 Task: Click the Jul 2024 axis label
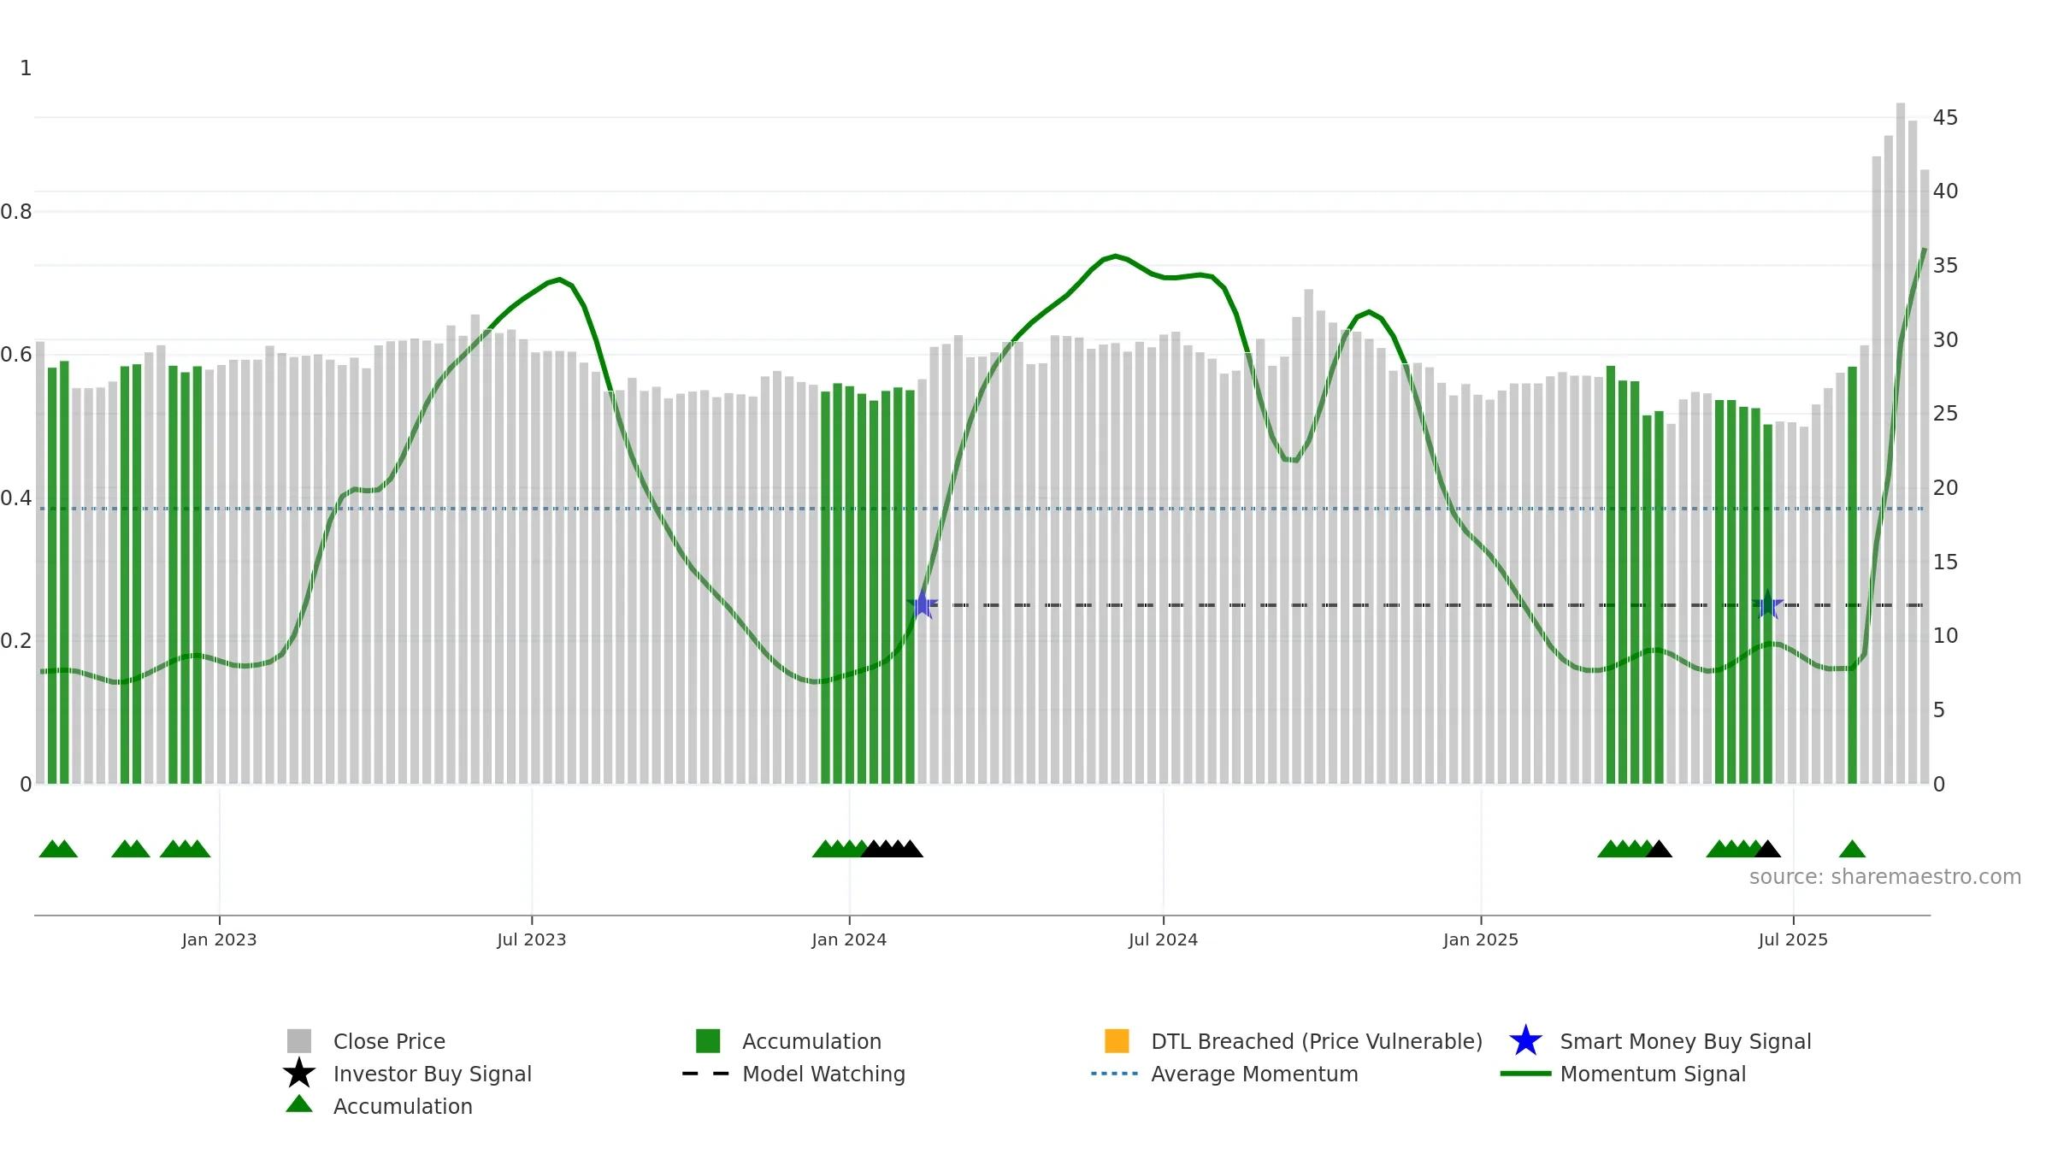point(1163,940)
